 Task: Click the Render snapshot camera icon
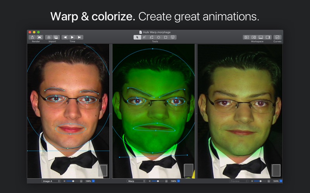click(39, 37)
